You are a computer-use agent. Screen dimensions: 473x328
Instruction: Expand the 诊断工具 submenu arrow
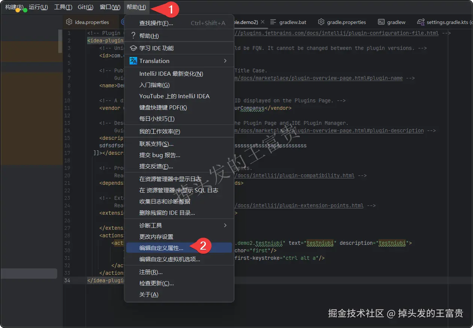click(x=225, y=225)
